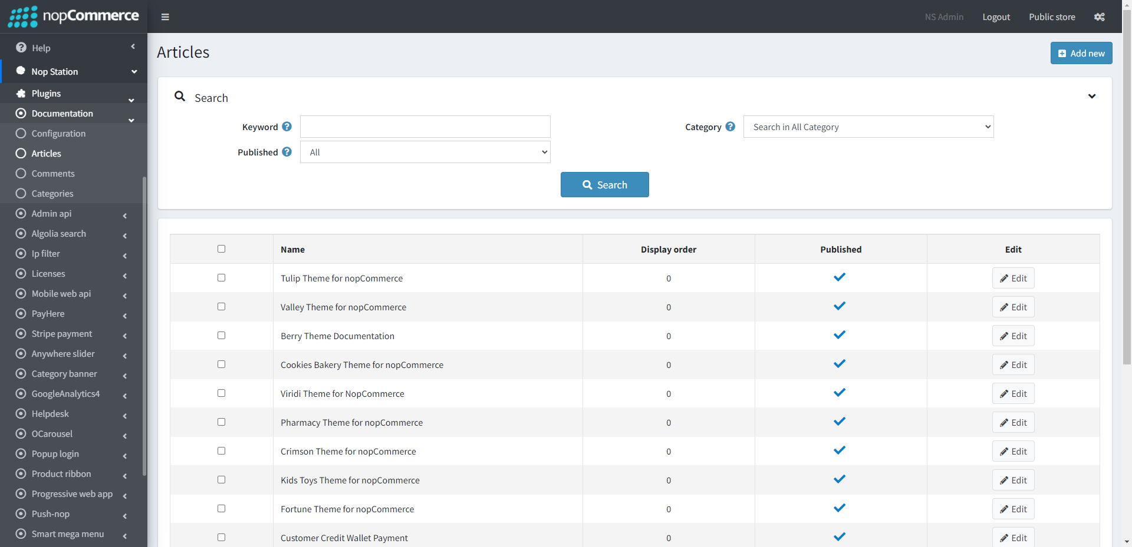Open the Category dropdown
The height and width of the screenshot is (547, 1132).
[868, 127]
